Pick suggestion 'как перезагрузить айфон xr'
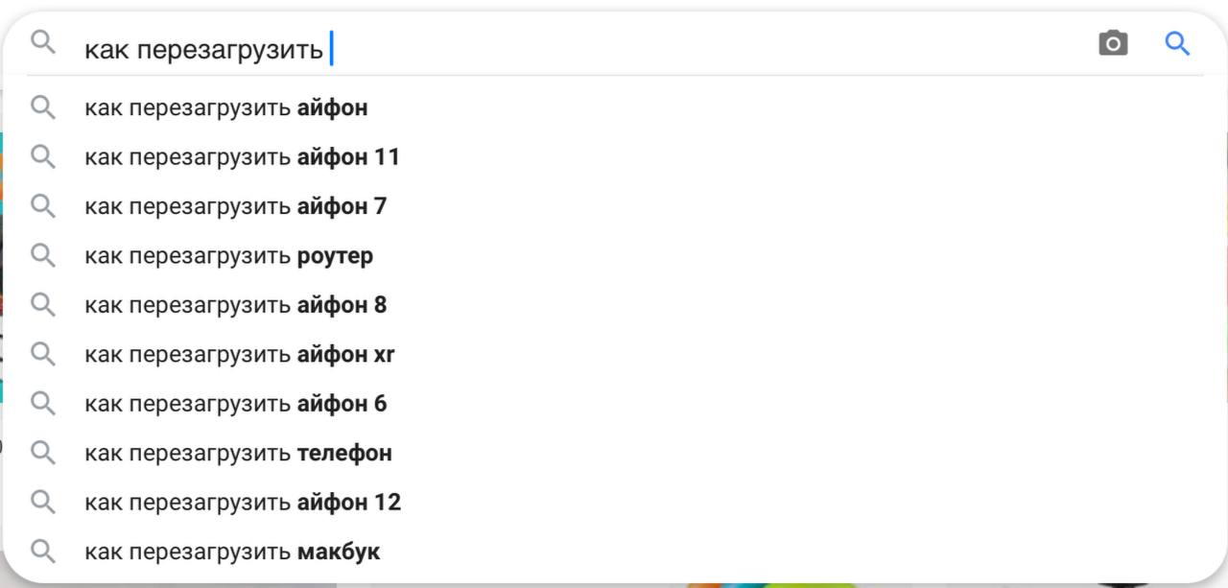1228x588 pixels. coord(614,355)
